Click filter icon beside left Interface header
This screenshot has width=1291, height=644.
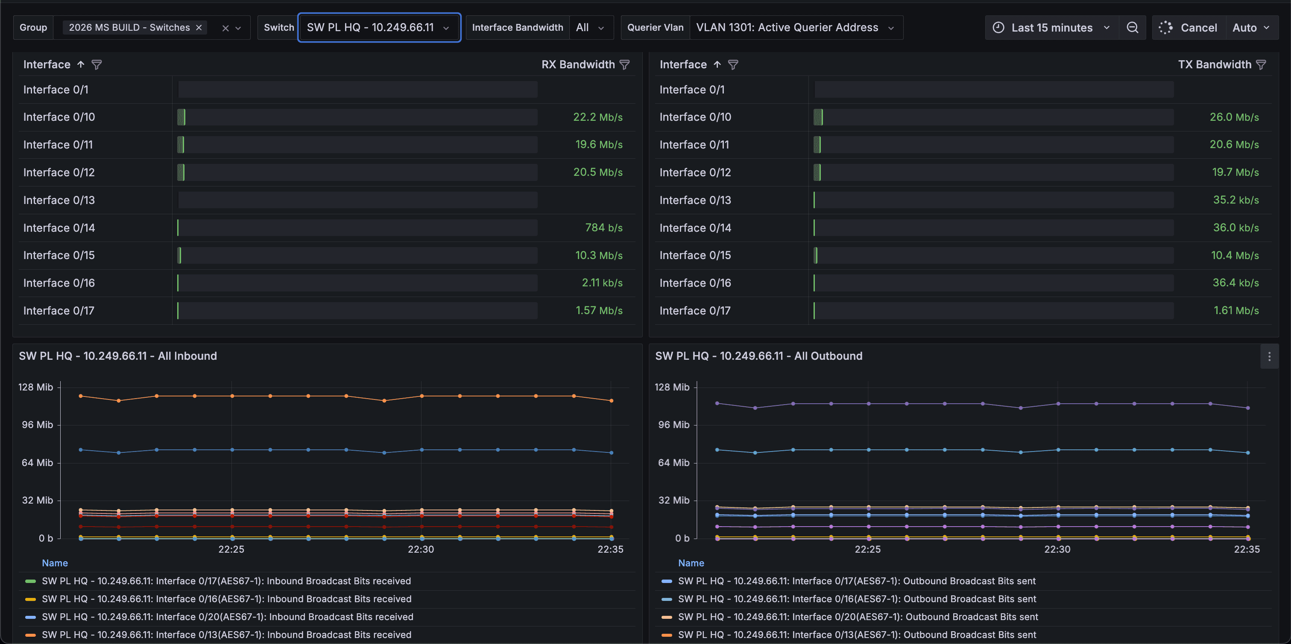[97, 64]
